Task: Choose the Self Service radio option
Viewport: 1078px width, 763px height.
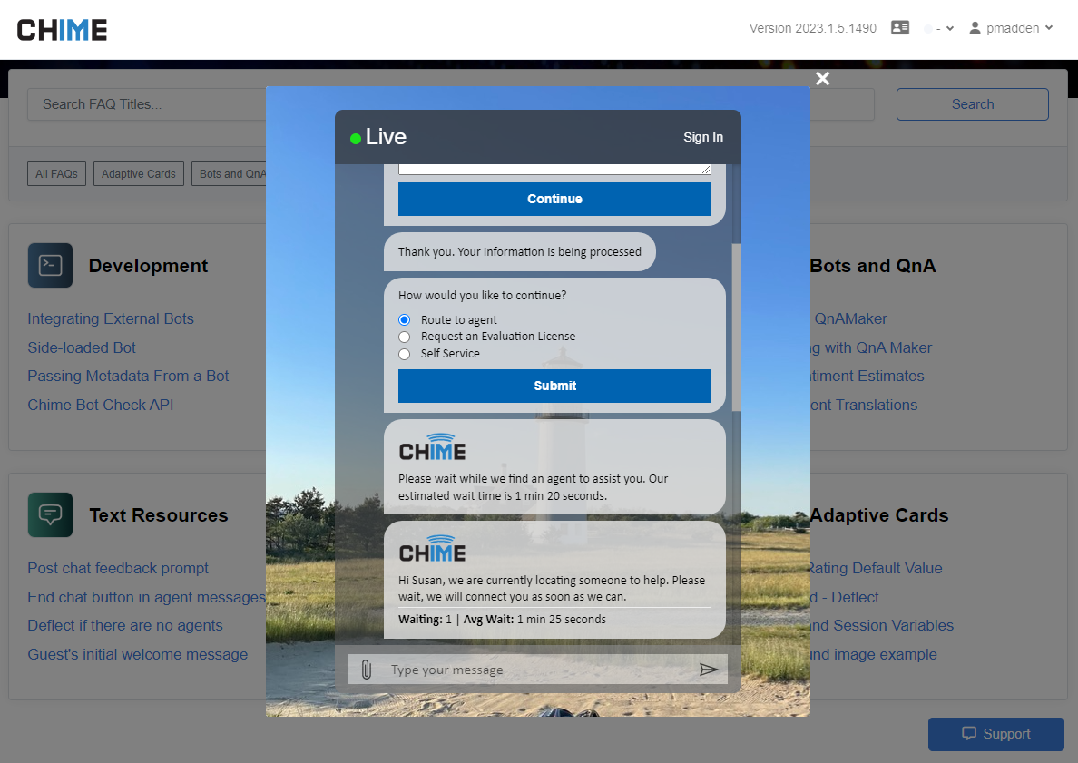Action: (x=405, y=354)
